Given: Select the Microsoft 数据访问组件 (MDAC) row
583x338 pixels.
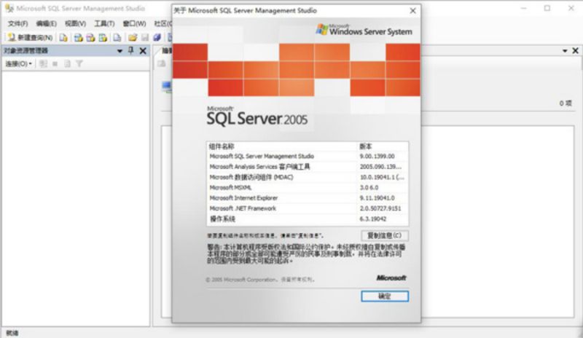Looking at the screenshot, I should point(308,177).
